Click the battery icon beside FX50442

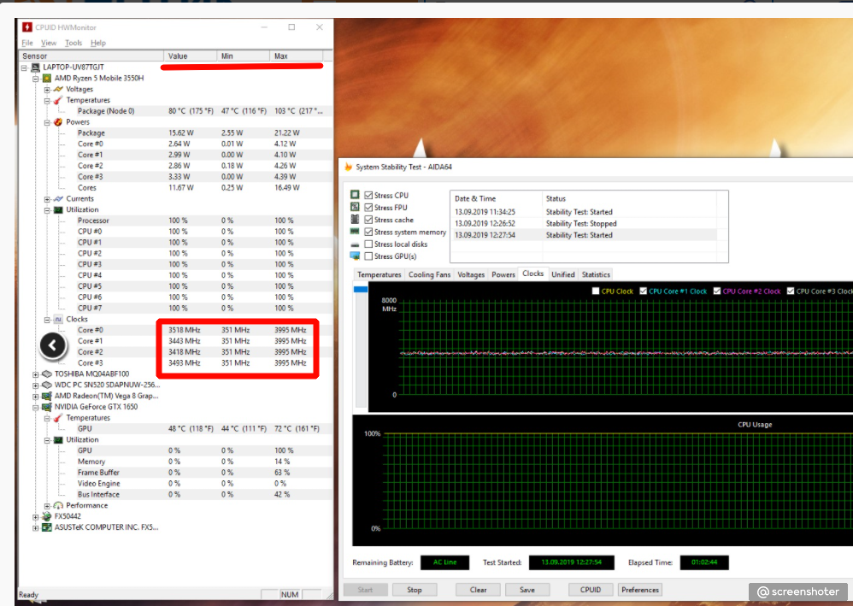pos(47,516)
